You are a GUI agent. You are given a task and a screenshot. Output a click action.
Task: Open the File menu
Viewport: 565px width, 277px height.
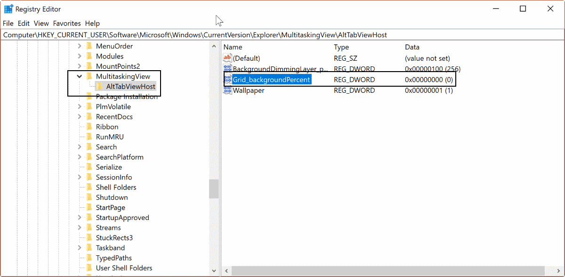(8, 23)
